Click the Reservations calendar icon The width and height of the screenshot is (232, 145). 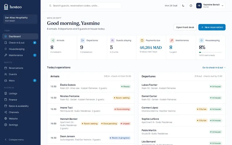coord(6,68)
